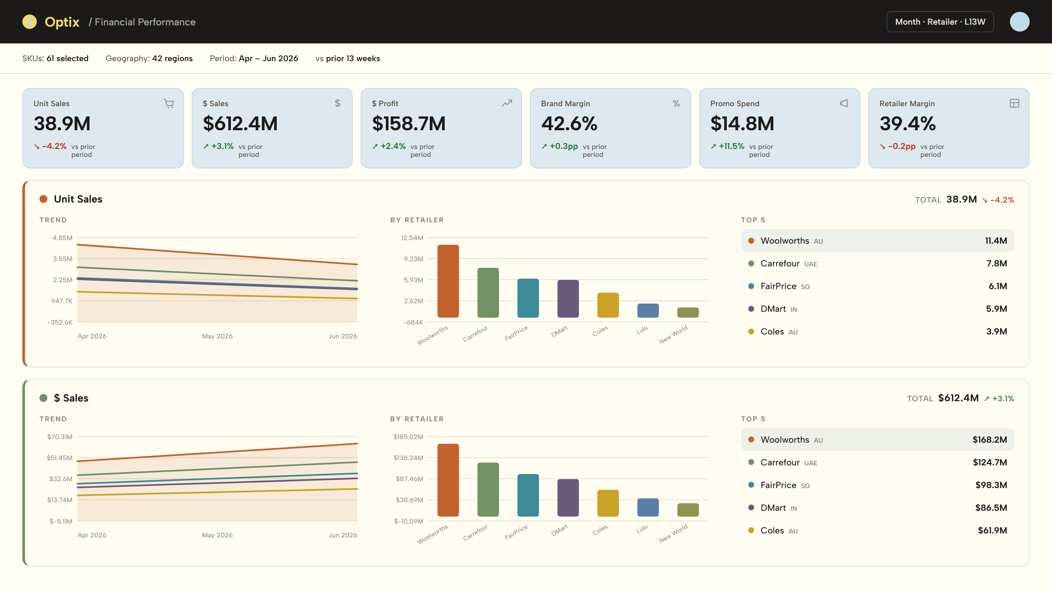Open the Geography 42 regions filter
Image resolution: width=1052 pixels, height=592 pixels.
(x=149, y=59)
